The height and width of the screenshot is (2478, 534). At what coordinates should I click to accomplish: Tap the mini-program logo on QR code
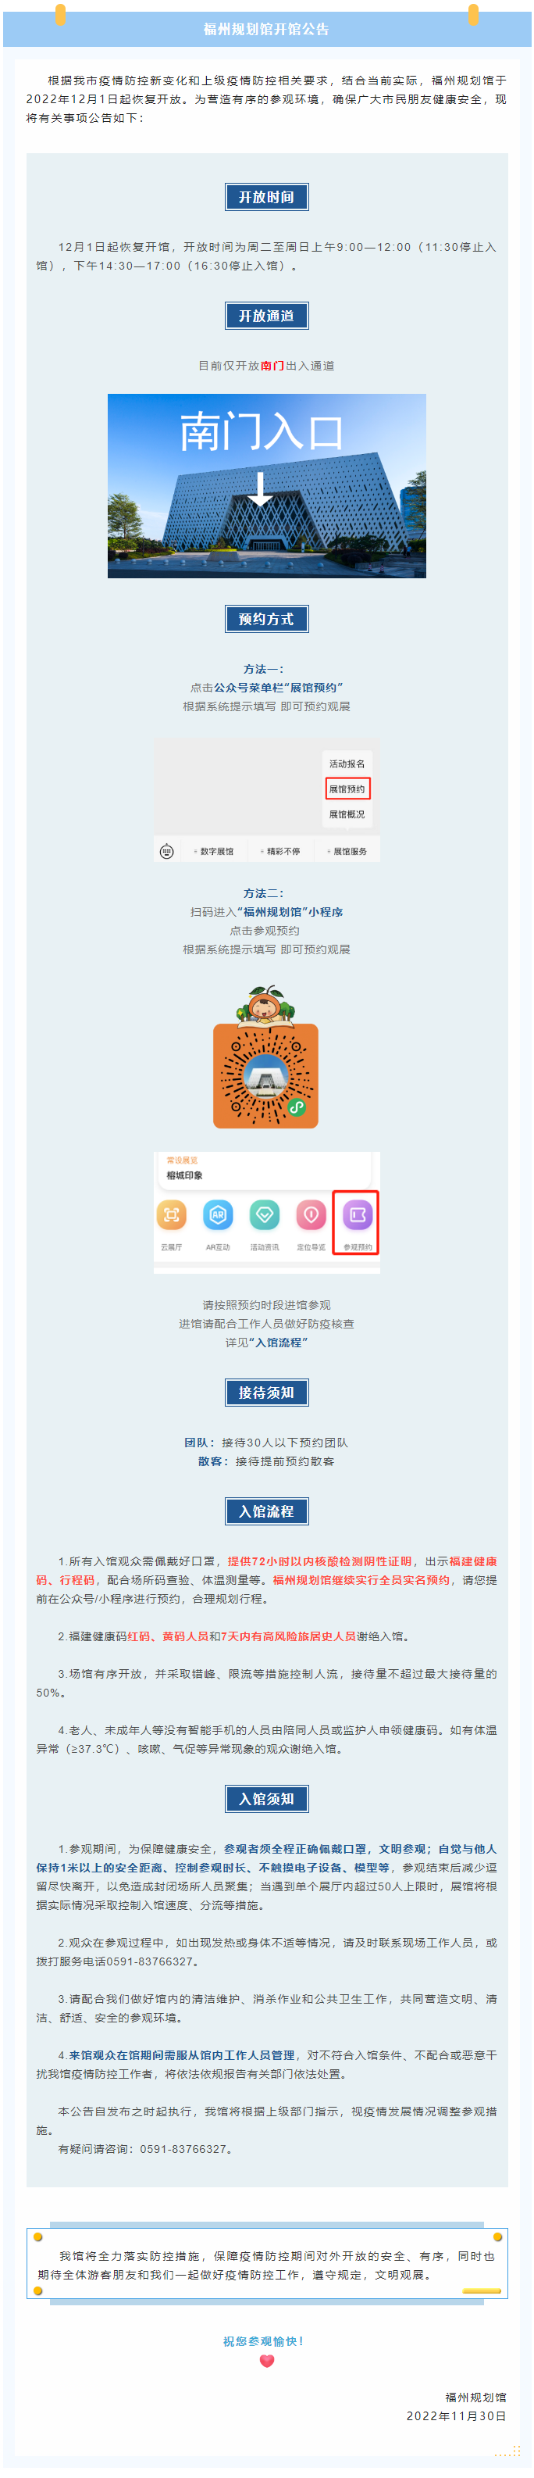(x=297, y=1107)
